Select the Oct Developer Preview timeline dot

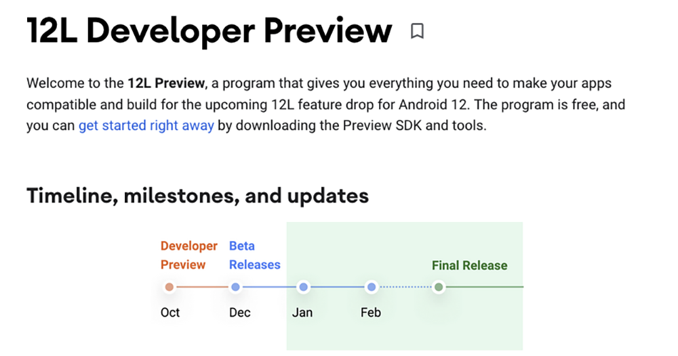(169, 287)
